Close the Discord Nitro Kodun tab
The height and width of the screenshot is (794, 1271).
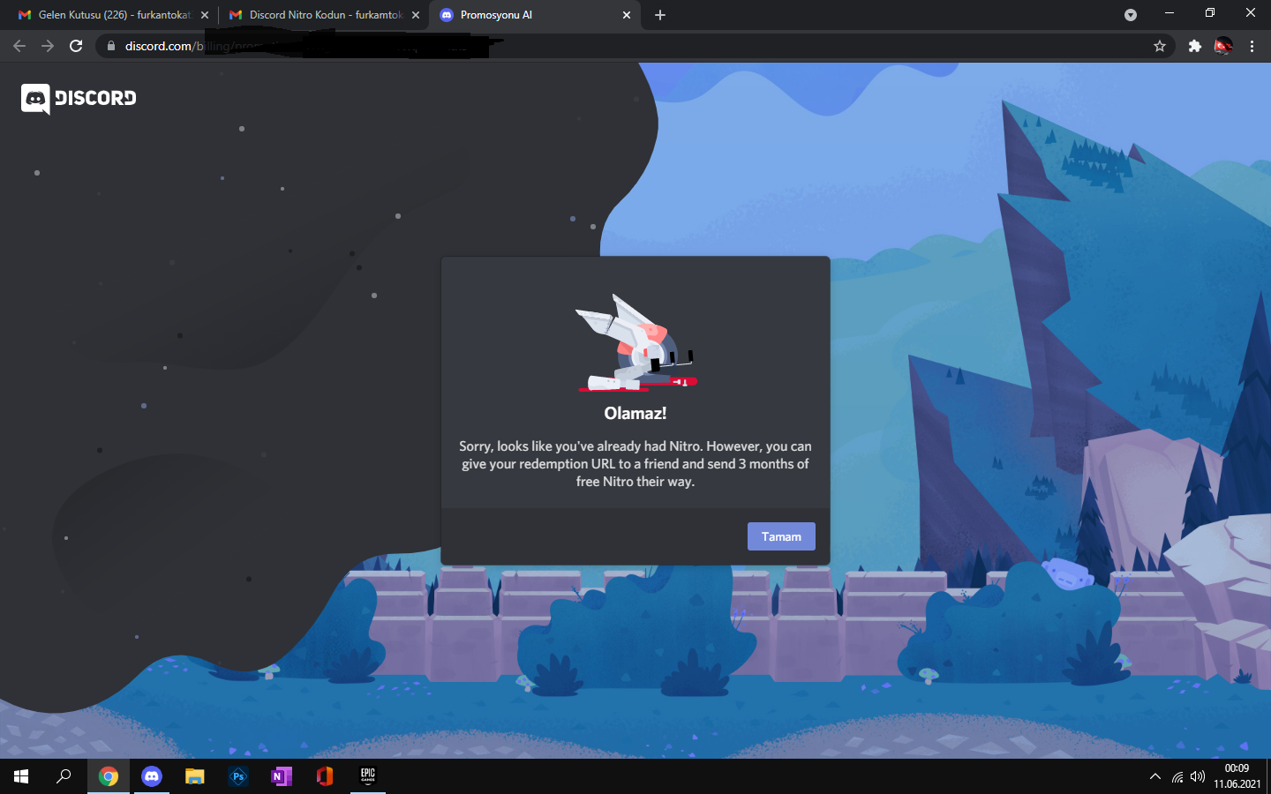click(416, 15)
